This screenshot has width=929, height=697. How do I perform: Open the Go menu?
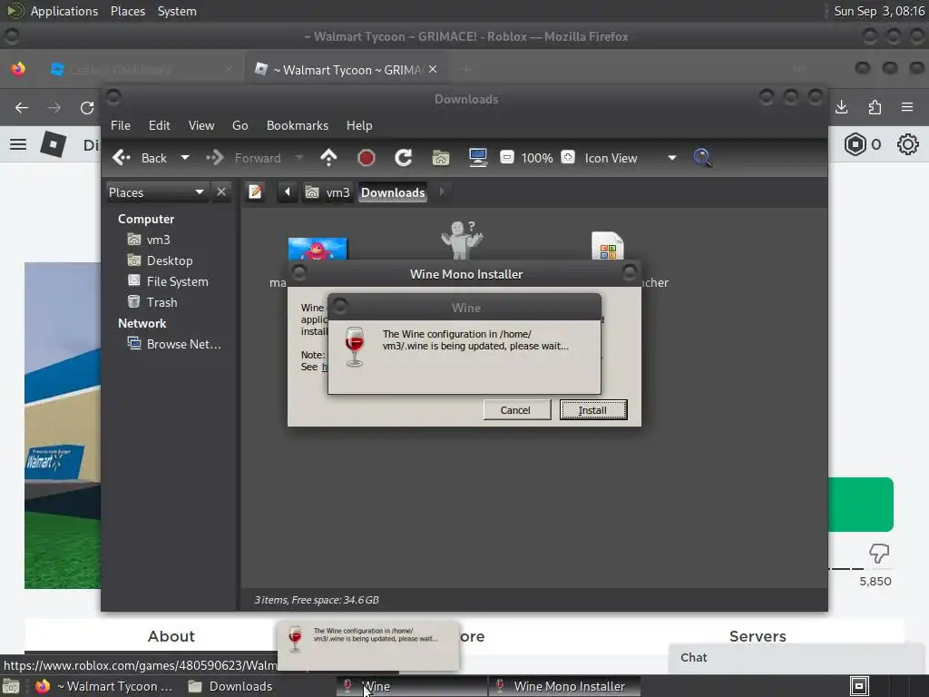[240, 125]
